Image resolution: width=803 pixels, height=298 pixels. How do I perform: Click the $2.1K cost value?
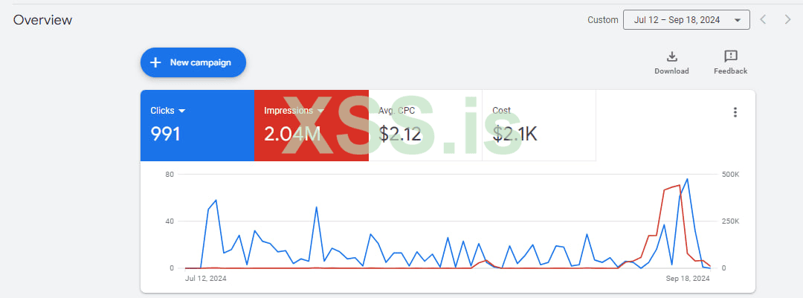pos(515,135)
